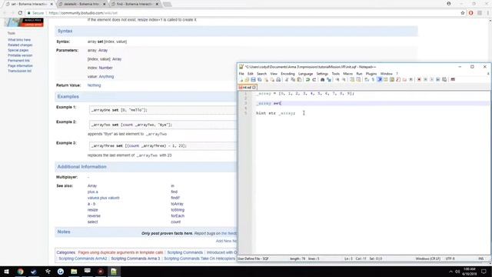The width and height of the screenshot is (492, 277).
Task: Open 'Scripting Commands Arma 3' category link
Action: (x=135, y=259)
